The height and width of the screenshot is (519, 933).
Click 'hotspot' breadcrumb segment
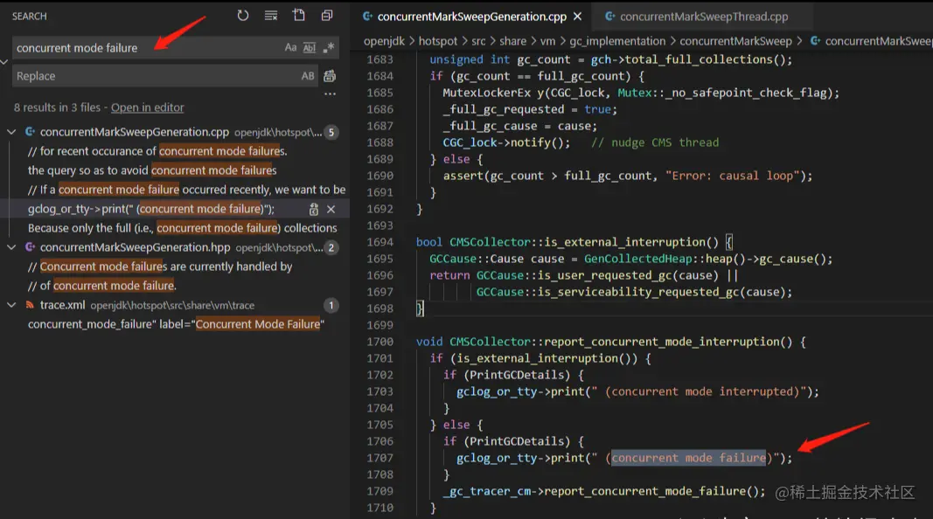[438, 41]
